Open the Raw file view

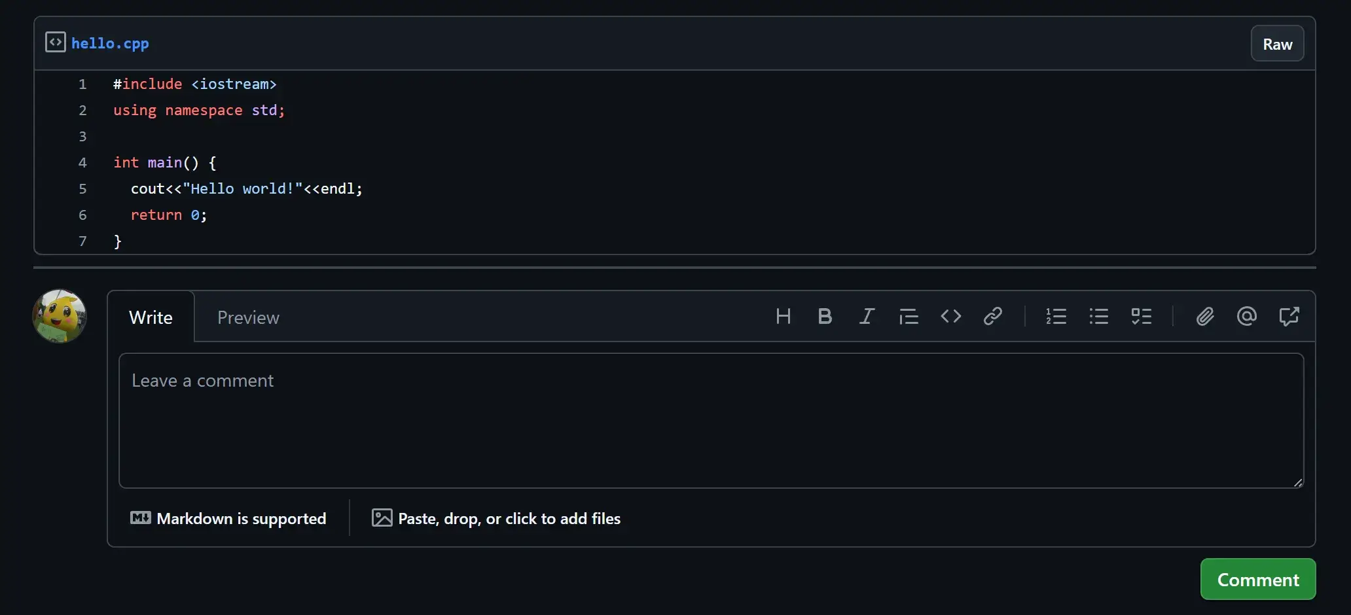(x=1277, y=44)
